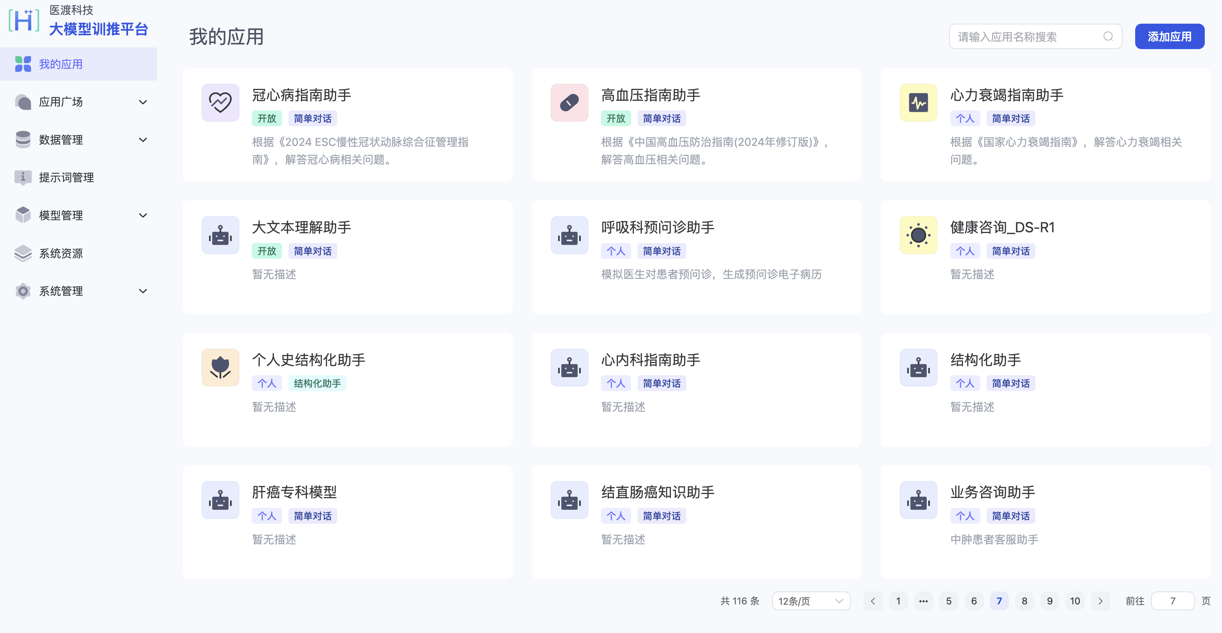Click the 高血压指南助手 pill icon
Screen dimensions: 1222x633
[569, 103]
